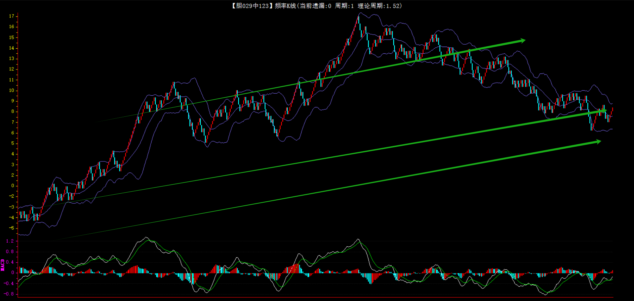Click the yellow 17 price axis label
Screen dimensions: 634x301
click(12, 16)
